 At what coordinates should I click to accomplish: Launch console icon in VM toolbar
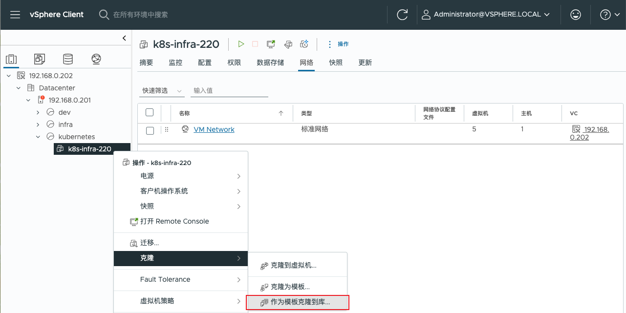click(271, 44)
